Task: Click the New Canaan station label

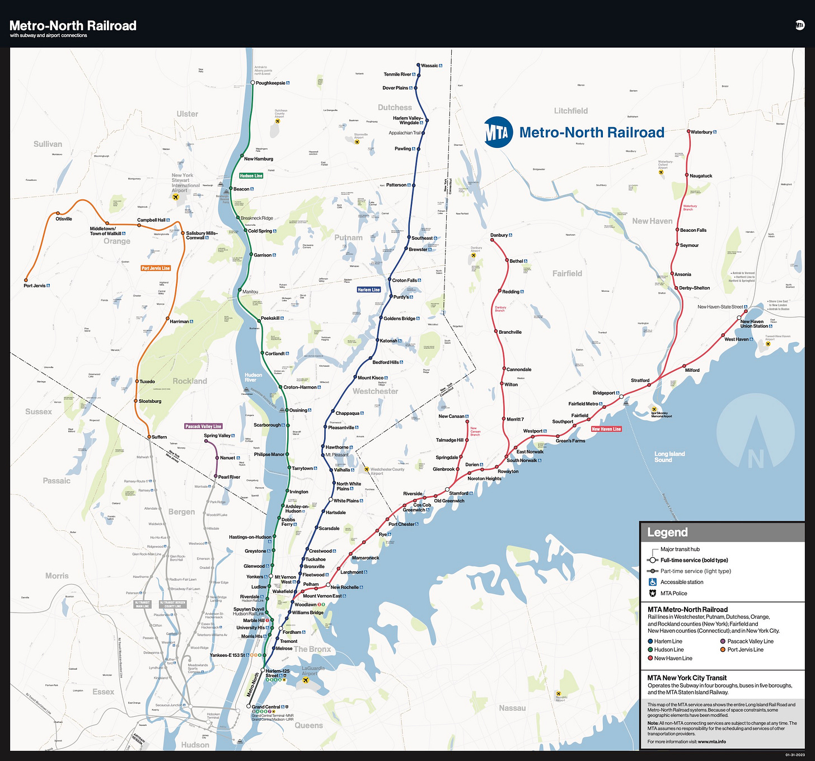Action: point(451,416)
